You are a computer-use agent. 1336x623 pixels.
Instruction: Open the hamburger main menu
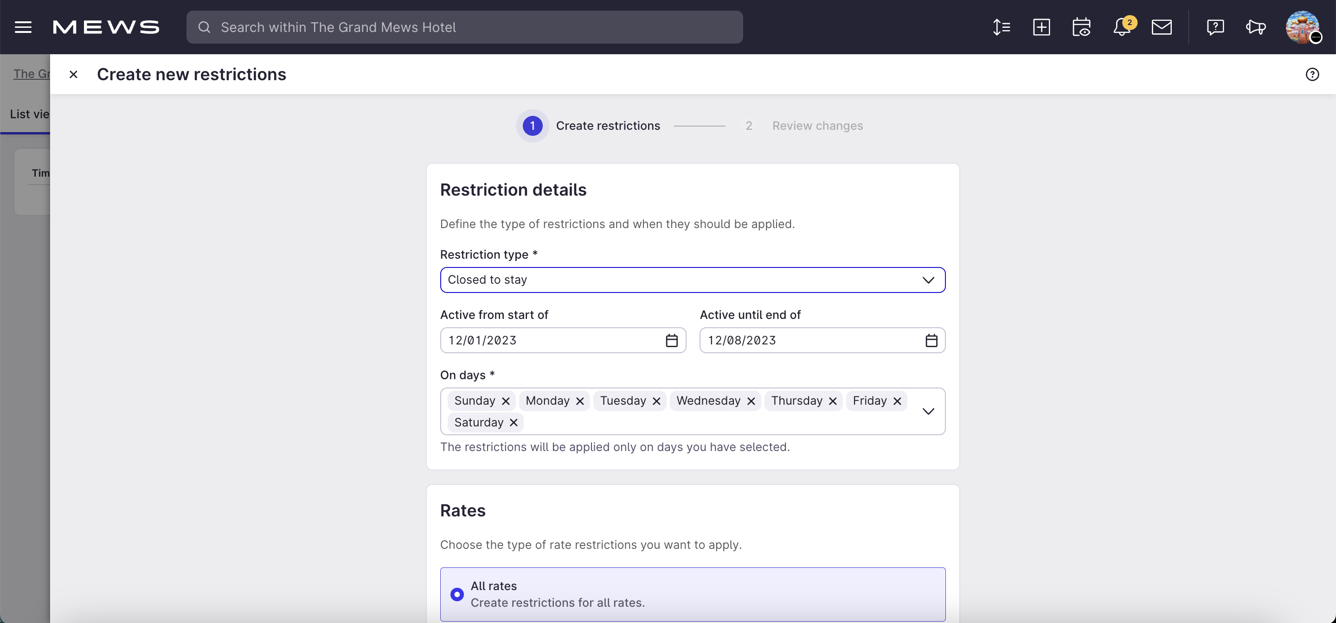[23, 27]
